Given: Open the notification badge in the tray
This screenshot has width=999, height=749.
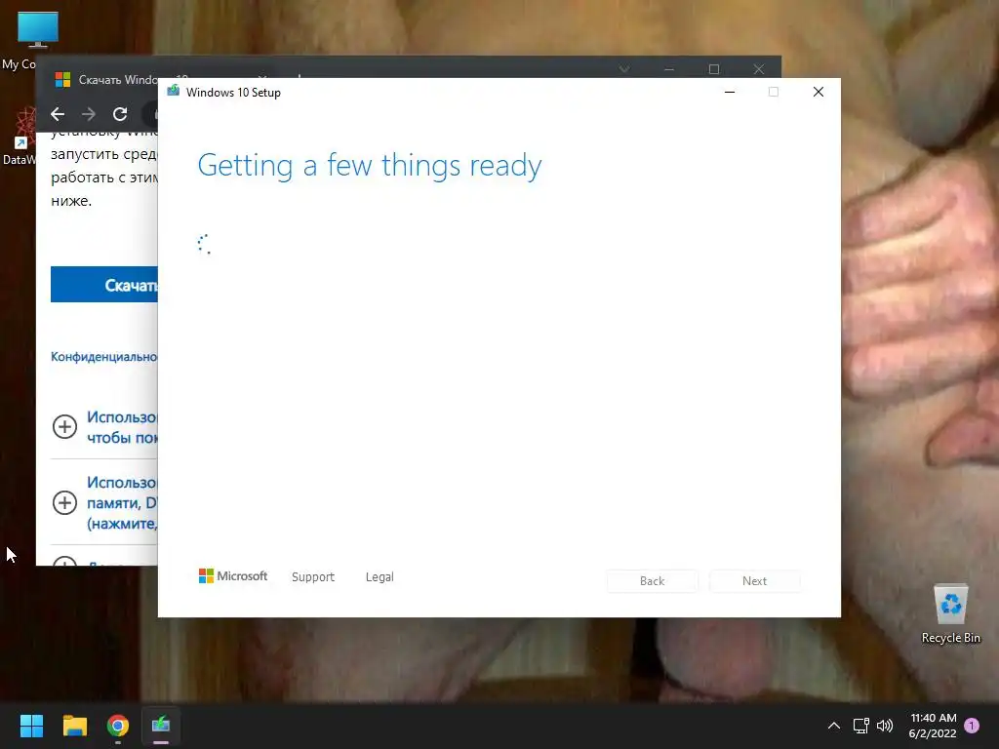Looking at the screenshot, I should click(x=972, y=726).
